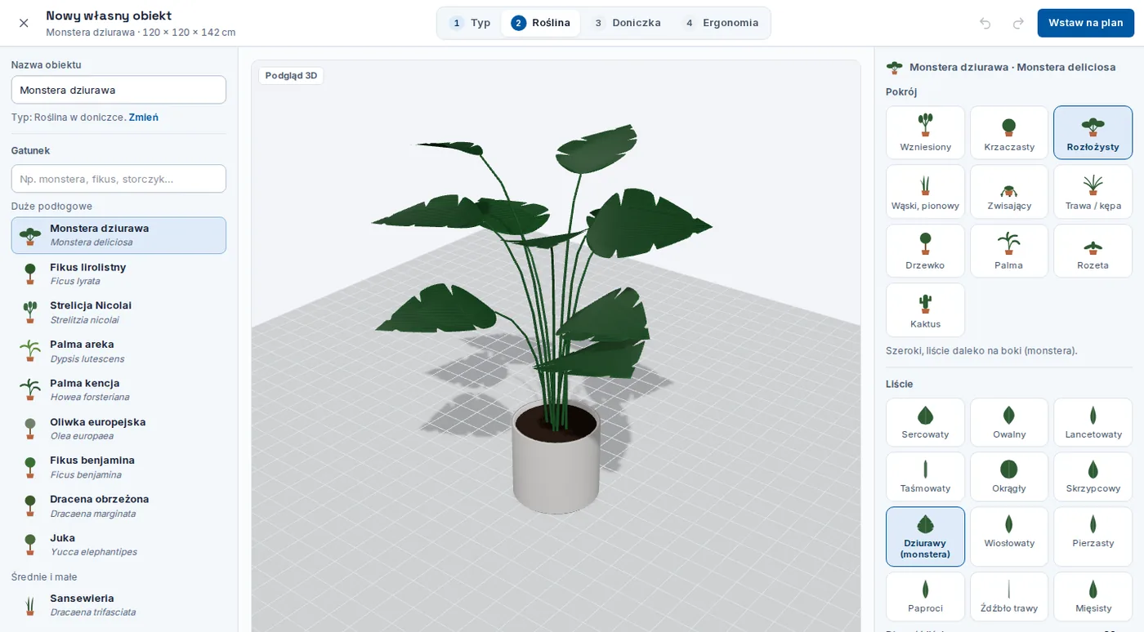Choose the Sercowaty leaf shape
Screen dimensions: 1144x632
pyautogui.click(x=925, y=422)
